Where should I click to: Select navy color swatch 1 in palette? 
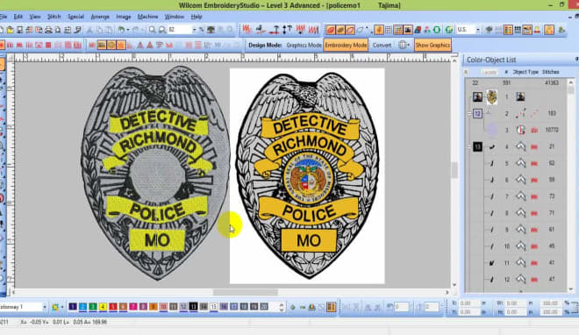(73, 307)
